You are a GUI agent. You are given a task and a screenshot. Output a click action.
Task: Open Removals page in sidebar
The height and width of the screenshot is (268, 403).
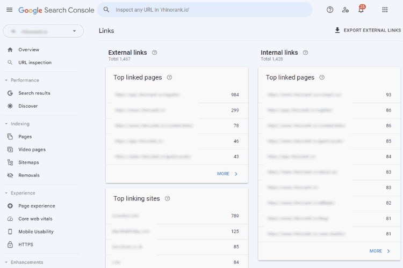pos(29,175)
